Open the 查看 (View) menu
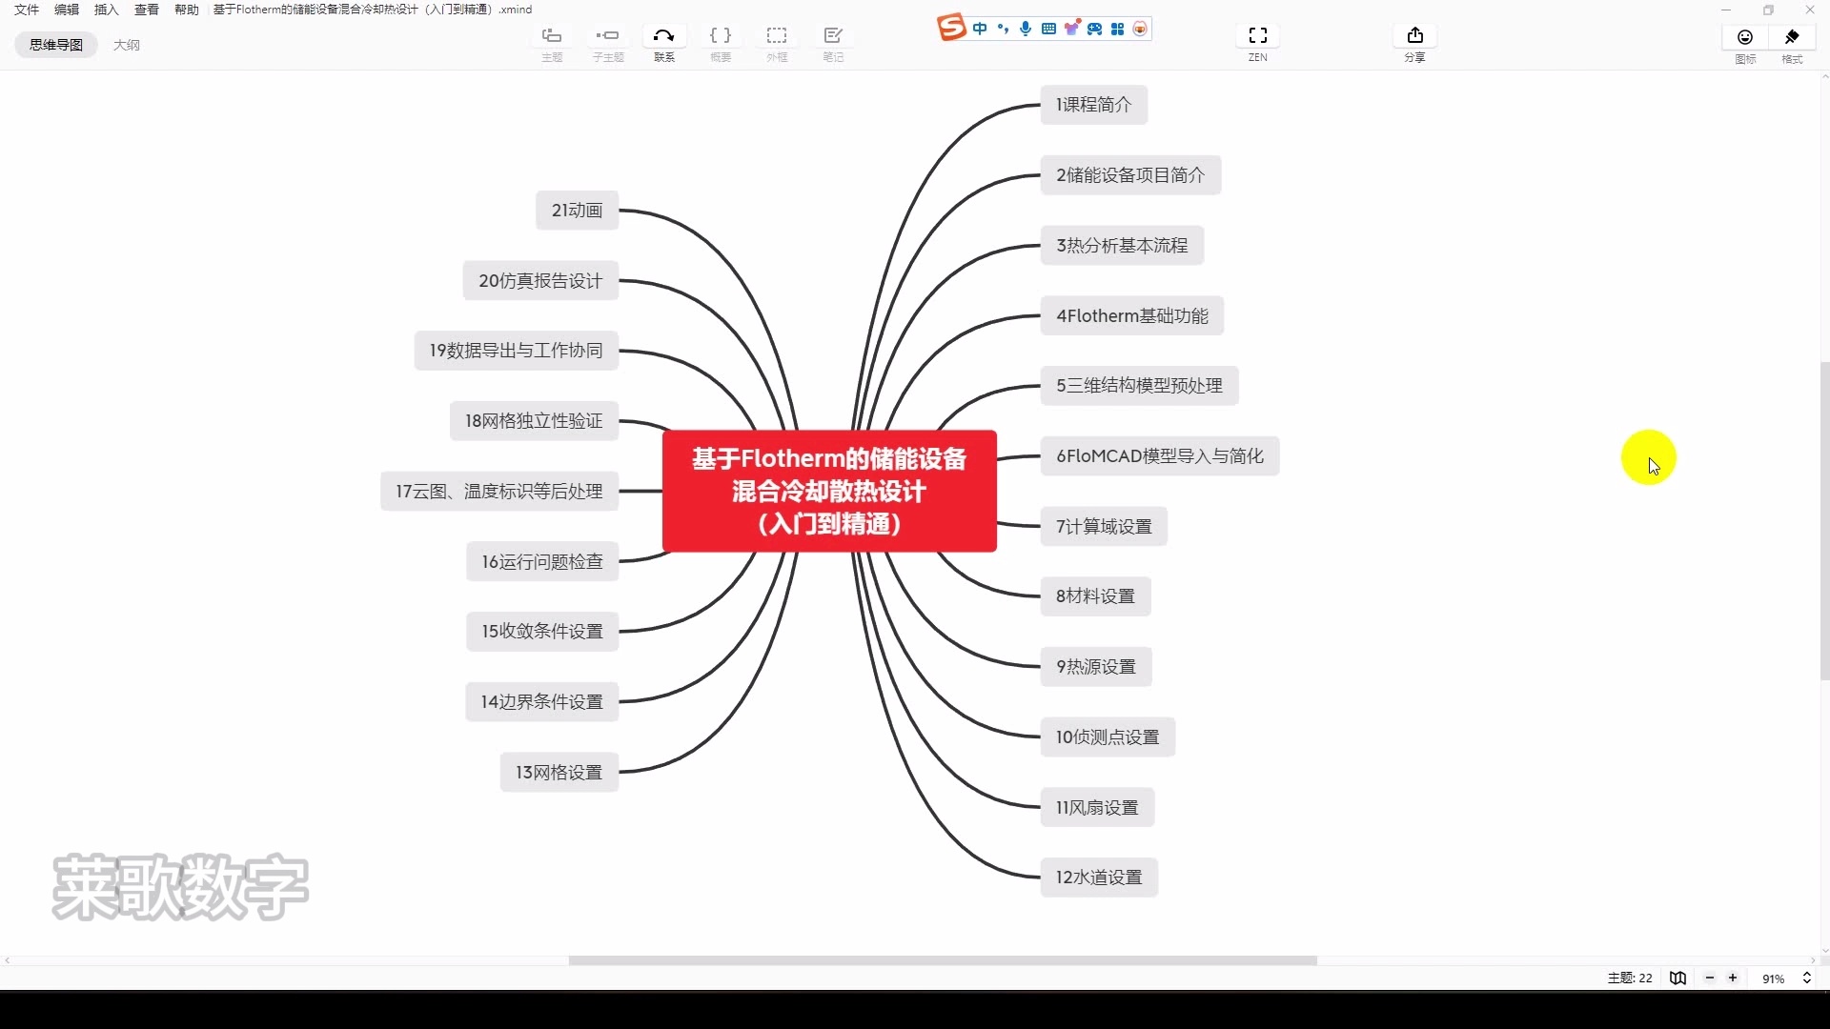This screenshot has width=1830, height=1029. [x=146, y=10]
